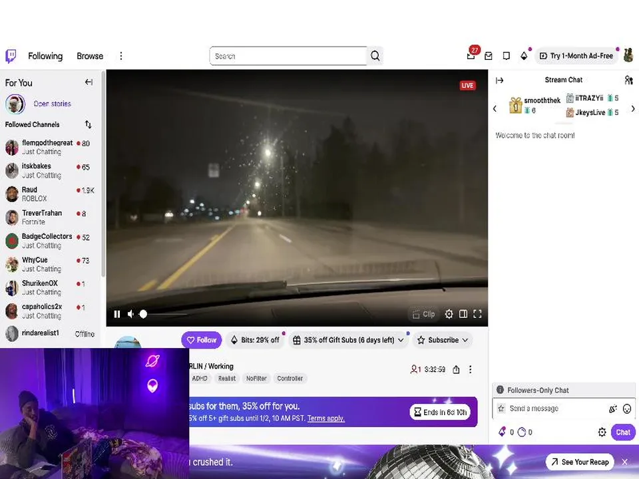Image resolution: width=639 pixels, height=479 pixels.
Task: Enter fullscreen on the player
Action: (477, 314)
